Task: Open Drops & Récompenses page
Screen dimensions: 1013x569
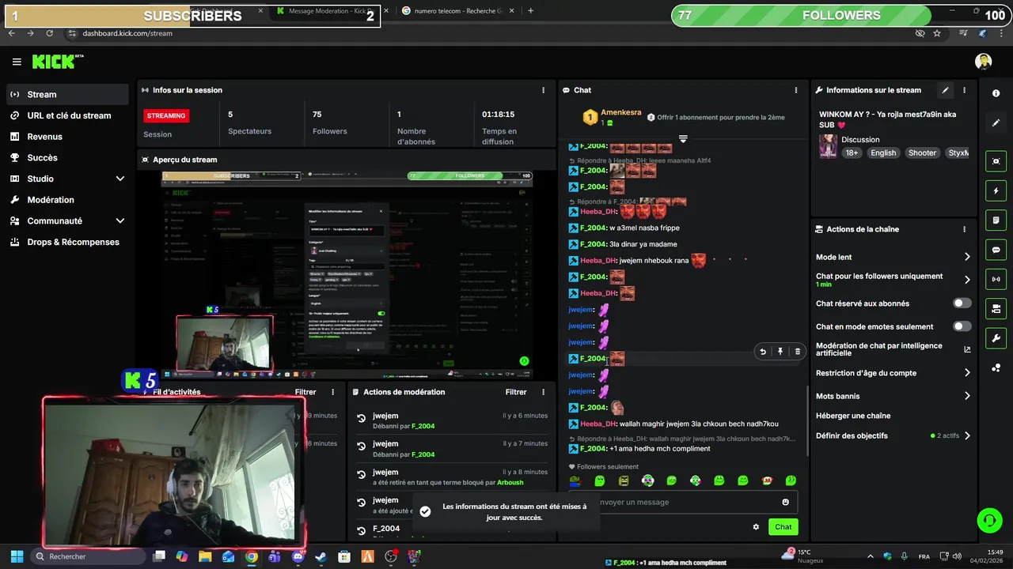Action: [67, 242]
